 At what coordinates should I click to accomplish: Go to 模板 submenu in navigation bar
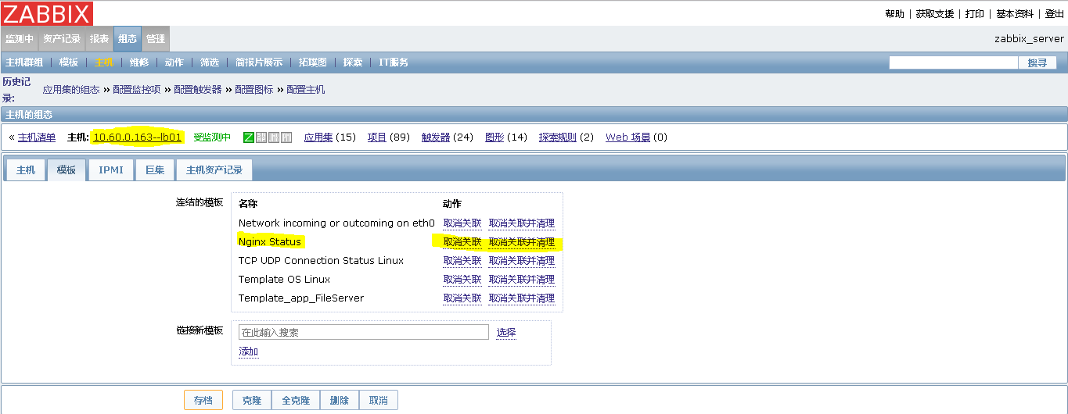click(69, 62)
